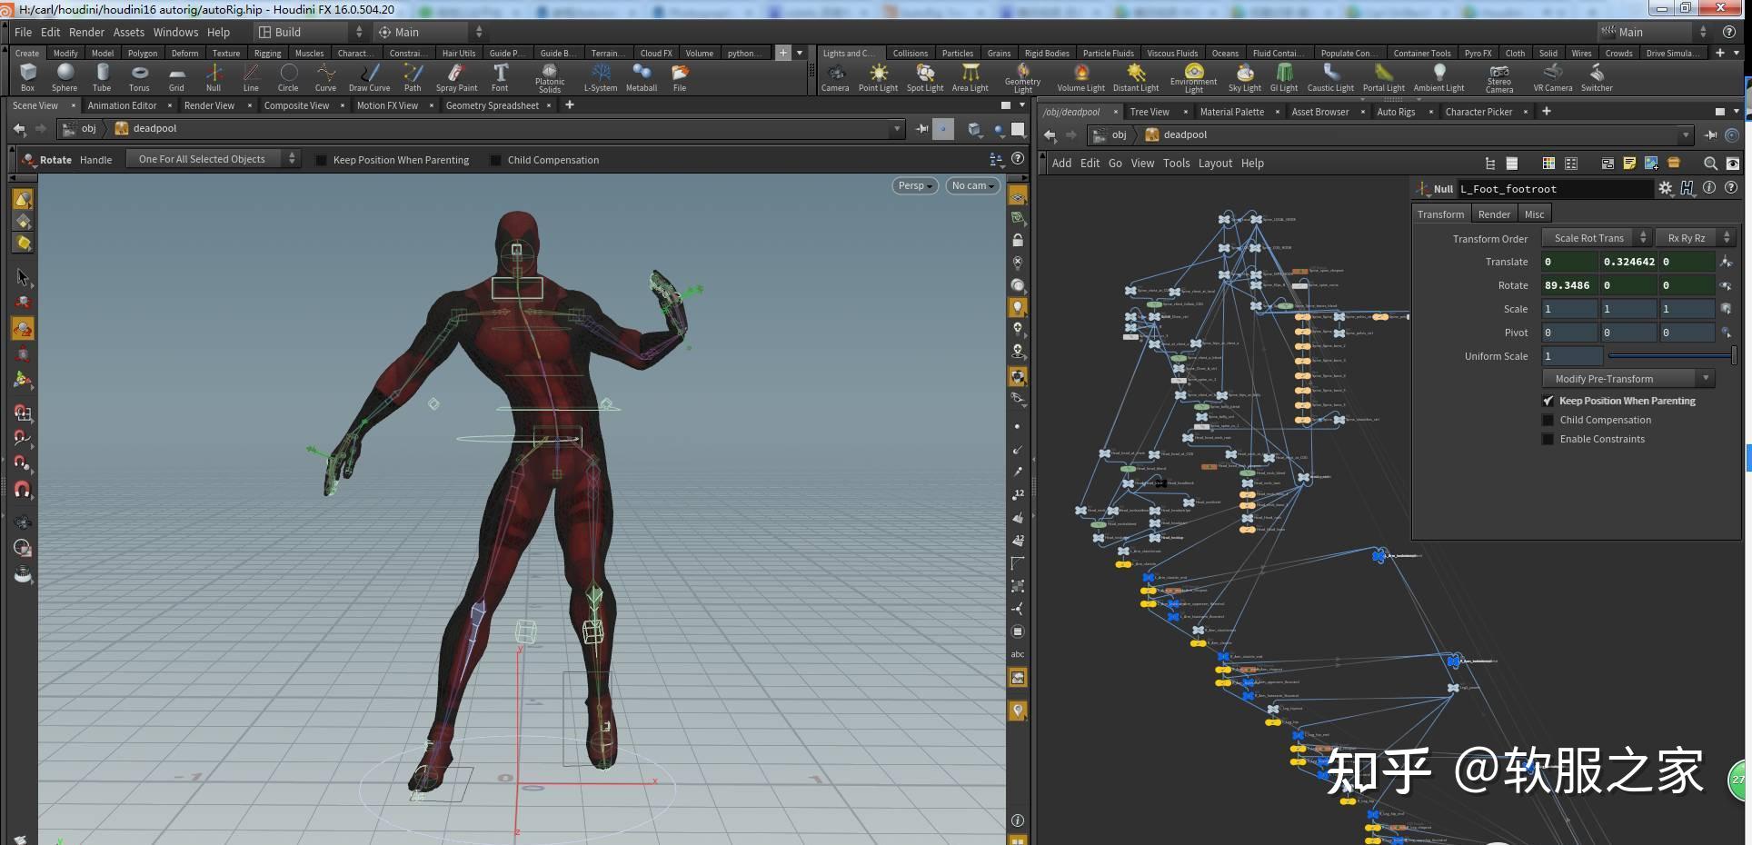Add a Point Light from shelf
This screenshot has height=845, width=1752.
(x=878, y=76)
